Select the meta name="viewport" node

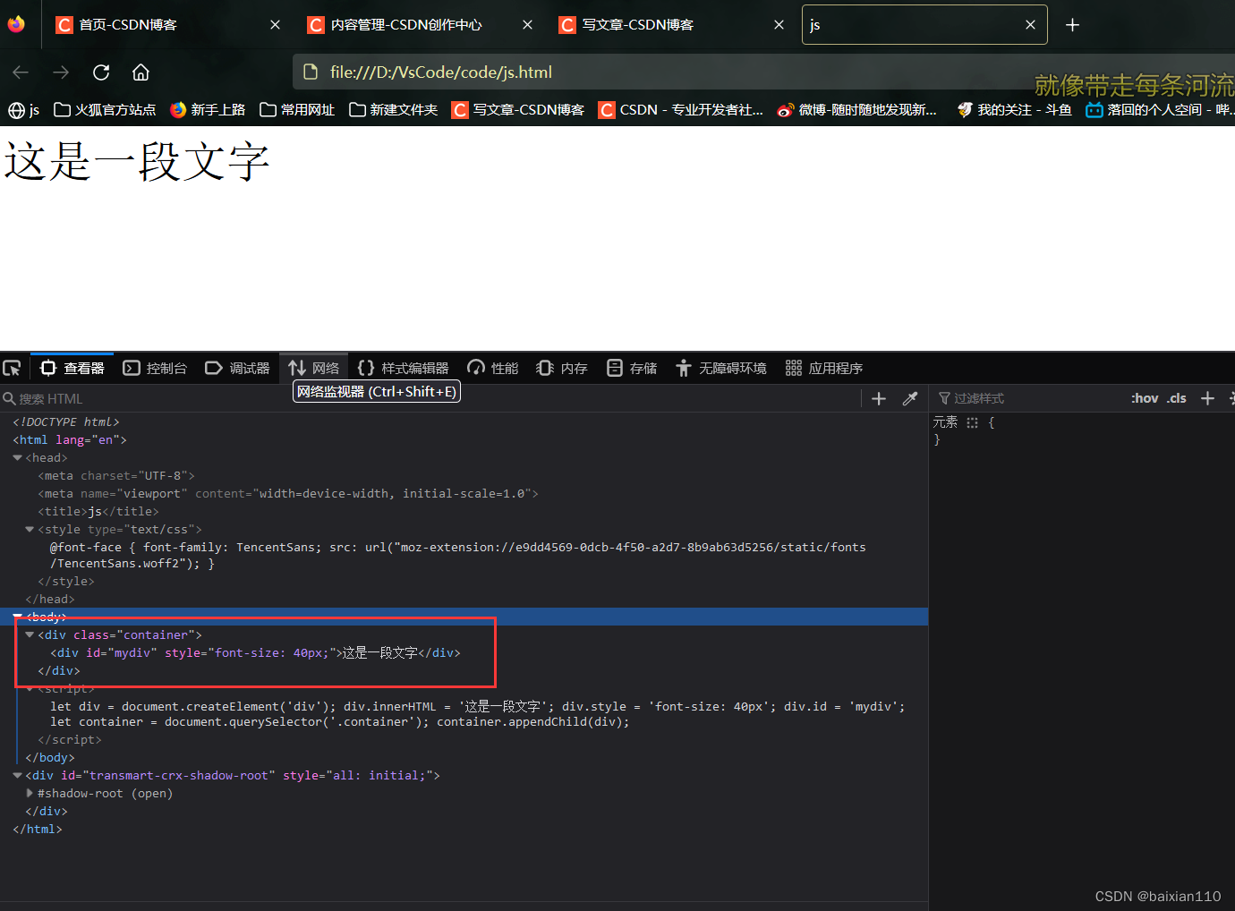[288, 493]
